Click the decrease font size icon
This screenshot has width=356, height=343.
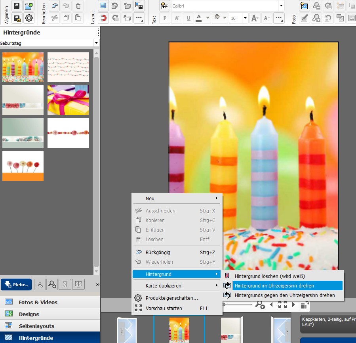[x=267, y=18]
